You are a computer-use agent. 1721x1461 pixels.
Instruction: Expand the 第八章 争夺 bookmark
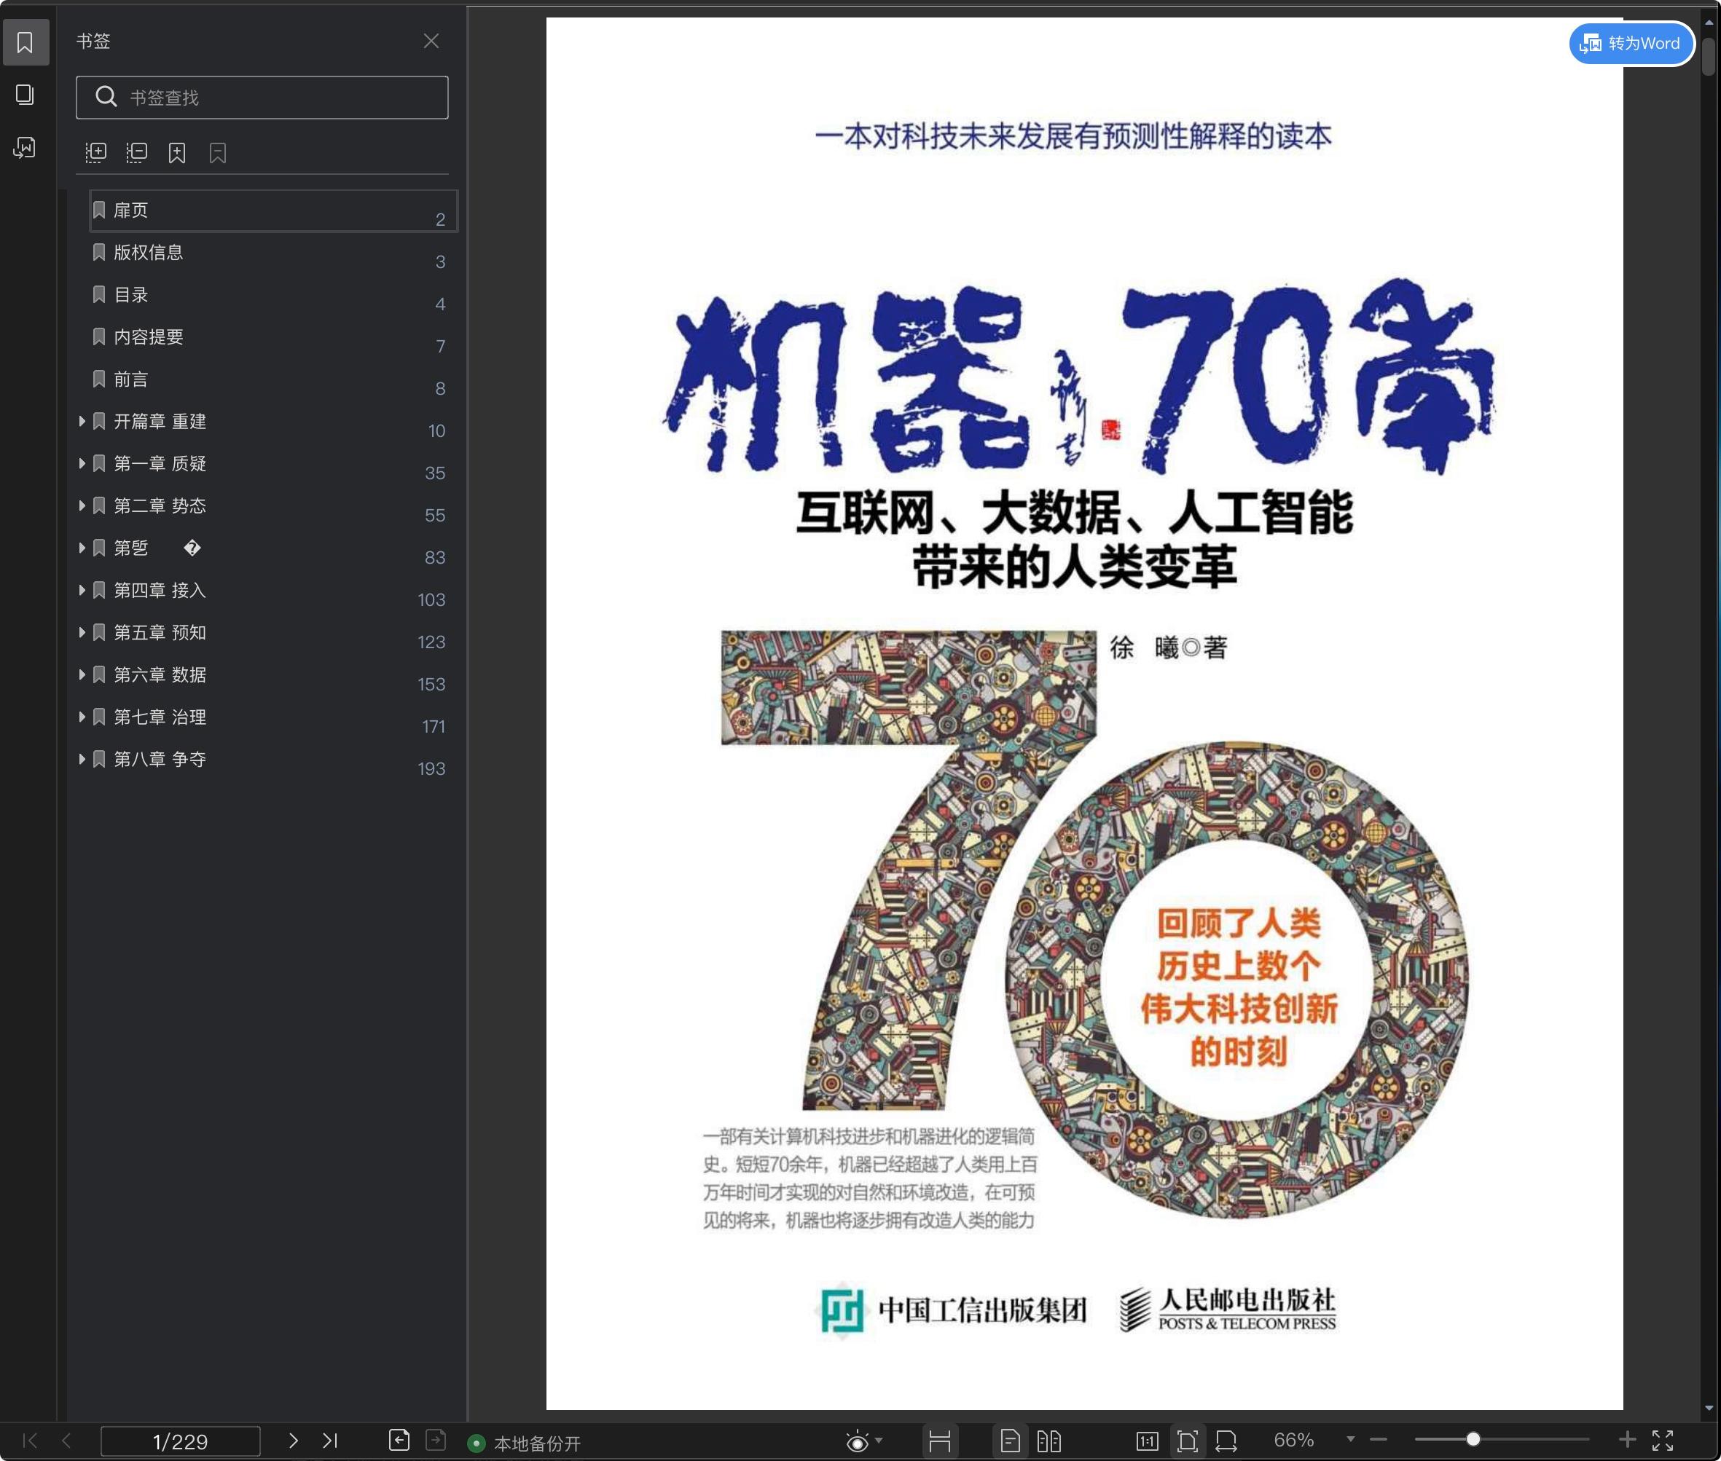(x=81, y=759)
